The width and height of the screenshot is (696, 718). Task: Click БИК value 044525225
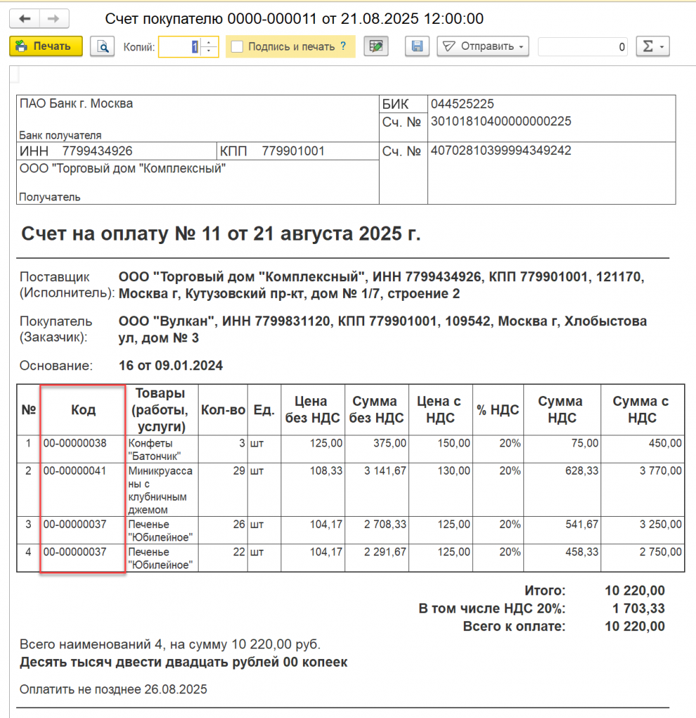(x=462, y=104)
